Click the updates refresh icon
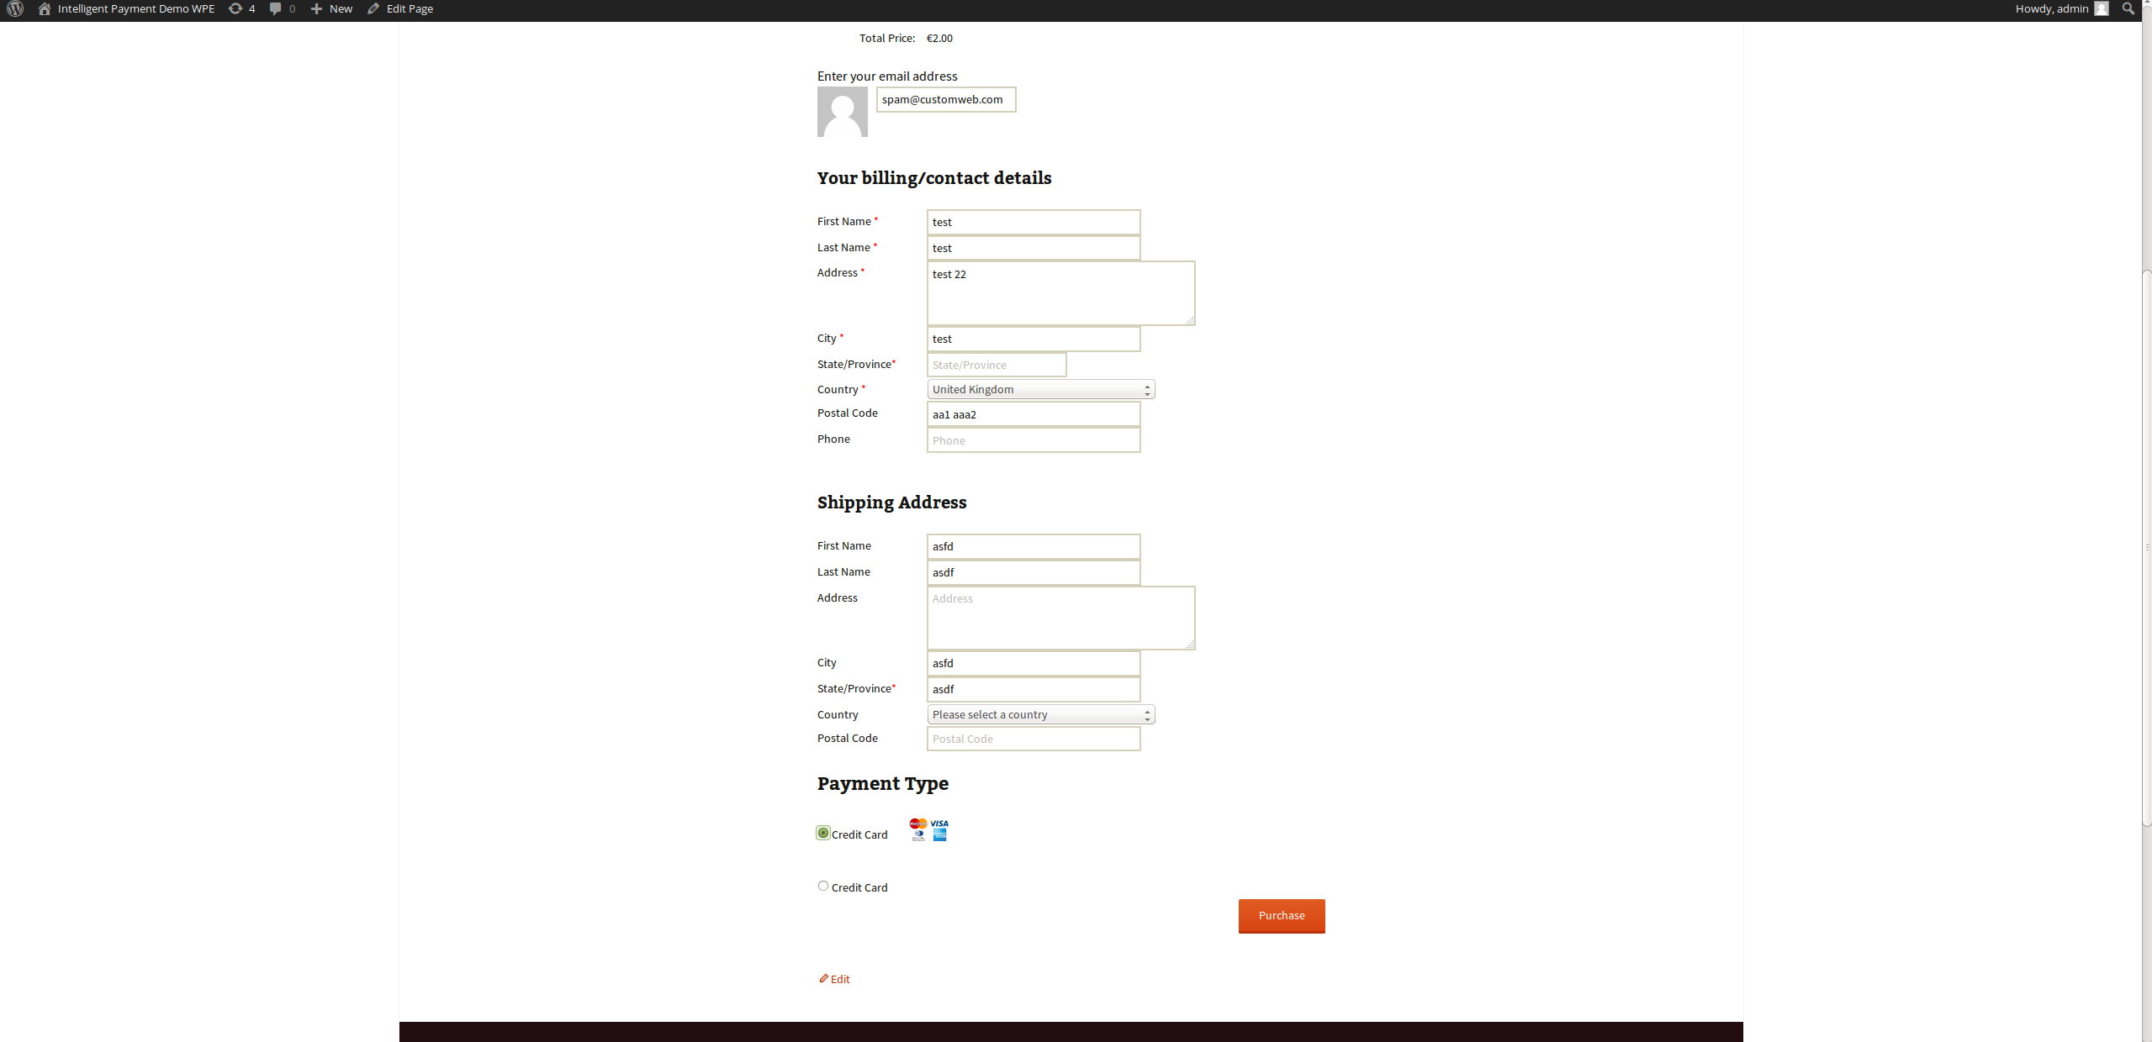The width and height of the screenshot is (2152, 1042). 235,9
